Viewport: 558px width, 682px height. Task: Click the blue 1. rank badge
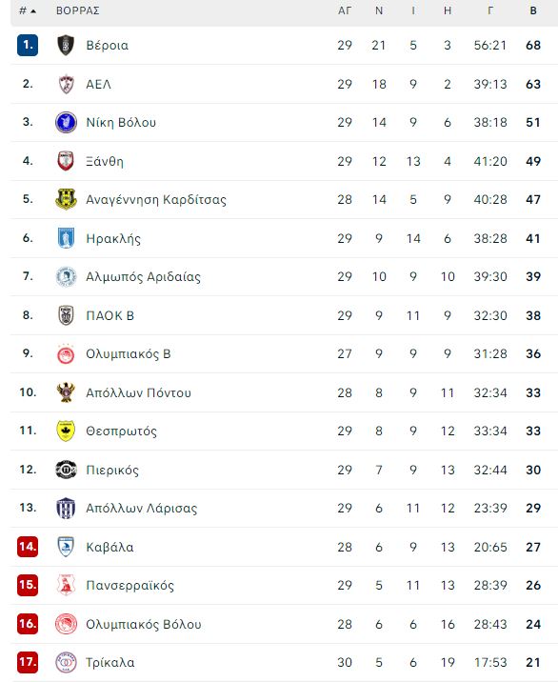click(28, 45)
